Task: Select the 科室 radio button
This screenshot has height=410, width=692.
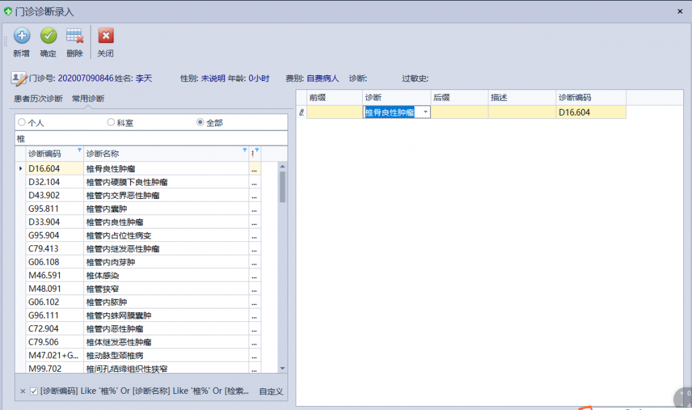Action: pos(112,122)
